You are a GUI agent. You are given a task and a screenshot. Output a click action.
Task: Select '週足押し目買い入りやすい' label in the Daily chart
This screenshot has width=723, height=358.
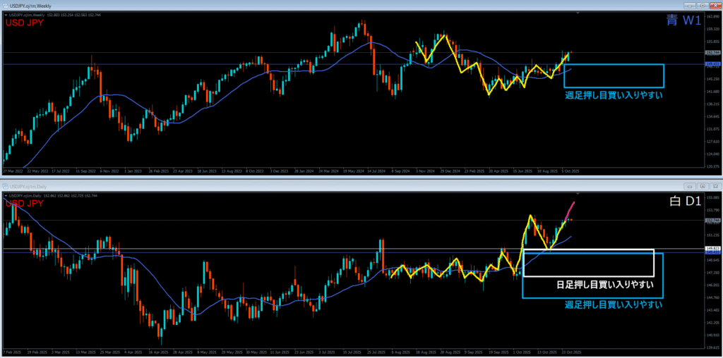614,304
